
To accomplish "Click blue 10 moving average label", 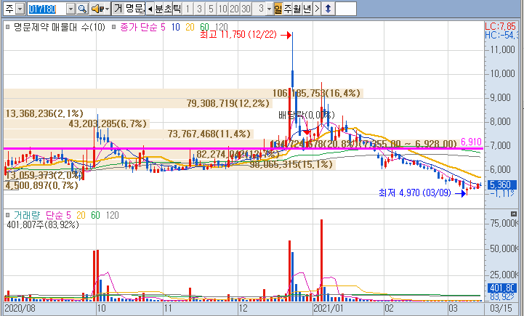I will pos(175,27).
